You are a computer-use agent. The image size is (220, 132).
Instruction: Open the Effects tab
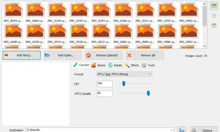click(x=132, y=65)
